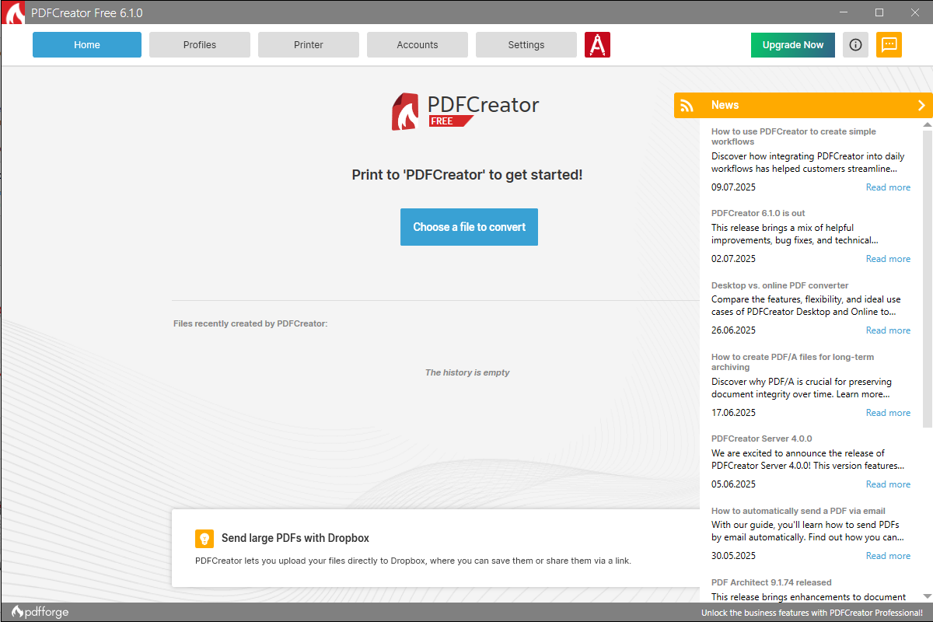
Task: Click the PDFCreator Free logo
Action: coord(465,111)
